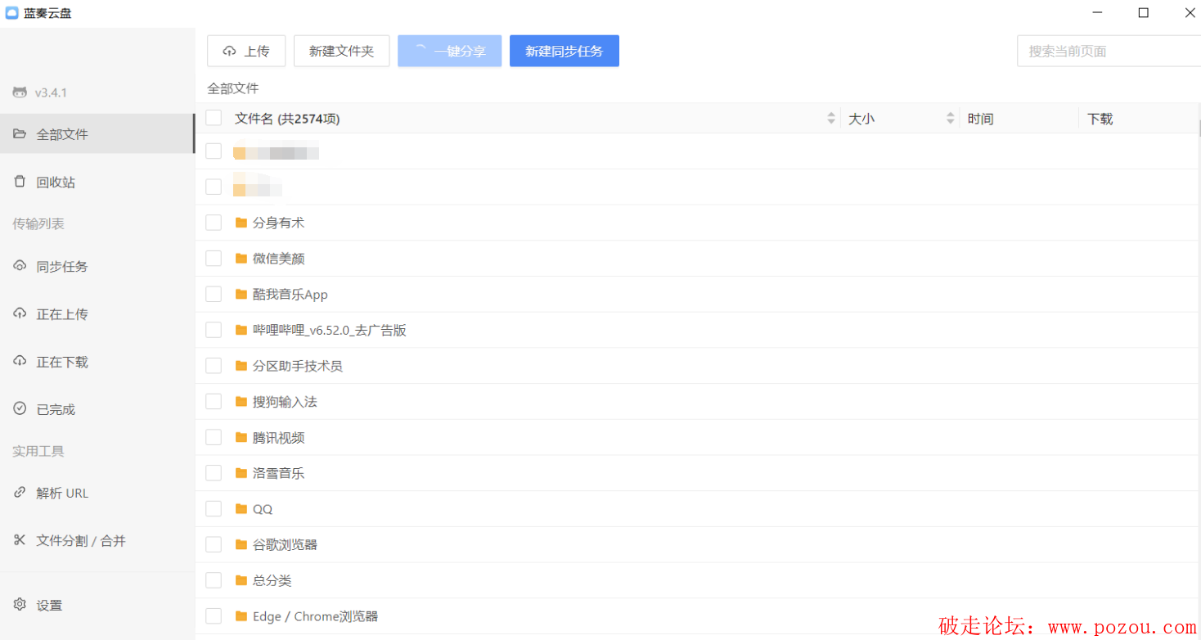Screen dimensions: 1201x640
Task: Tick the checkbox for 哔哩哔哩_v6.52.0_去广告版
Action: [214, 330]
